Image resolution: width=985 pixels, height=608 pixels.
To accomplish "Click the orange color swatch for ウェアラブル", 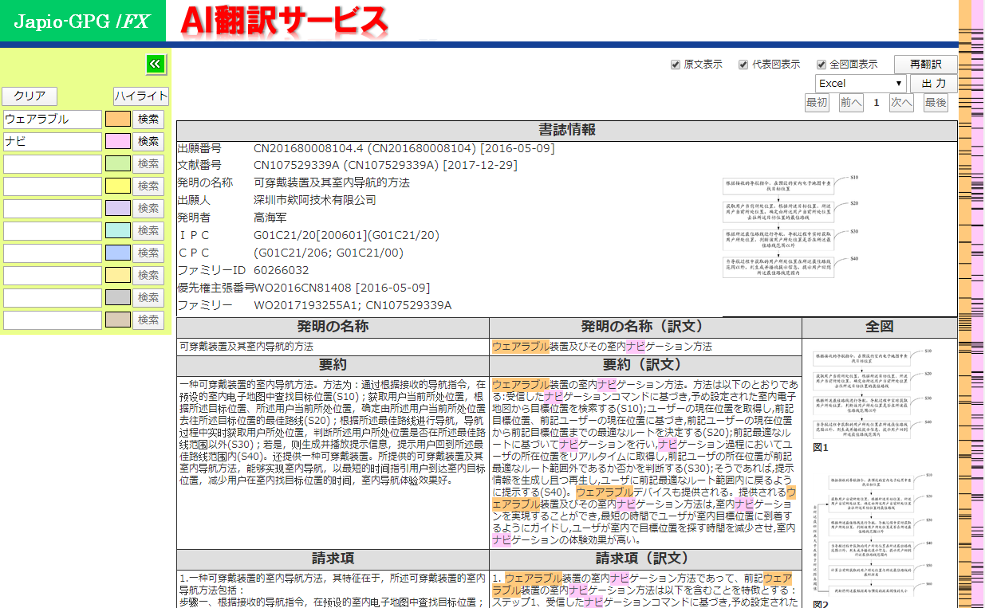I will tap(118, 120).
